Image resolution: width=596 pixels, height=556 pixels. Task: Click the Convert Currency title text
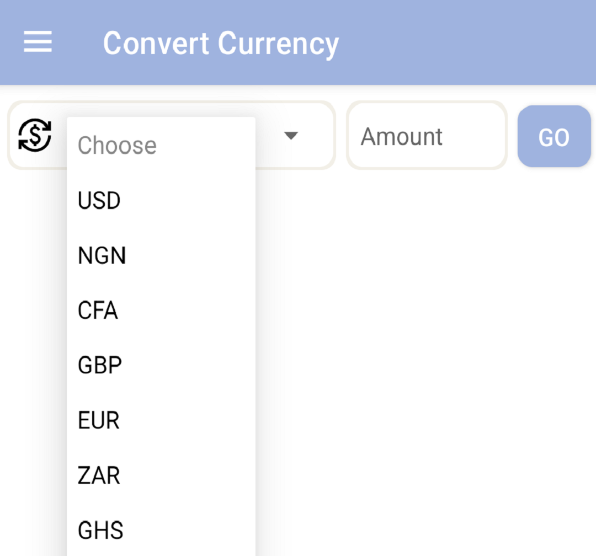click(221, 44)
